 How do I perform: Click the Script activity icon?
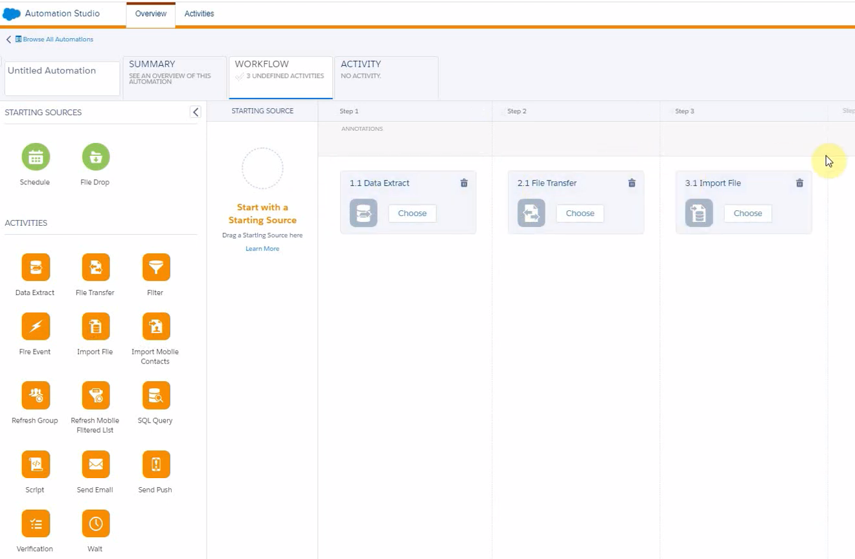(36, 465)
